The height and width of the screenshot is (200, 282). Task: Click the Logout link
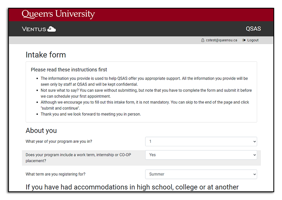click(253, 40)
